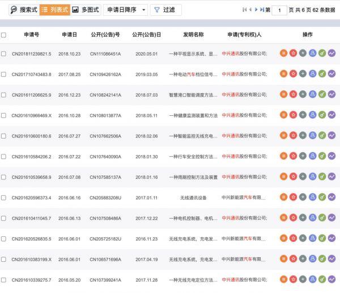Click the 申请日 column header
This screenshot has height=293, width=340.
tap(69, 35)
